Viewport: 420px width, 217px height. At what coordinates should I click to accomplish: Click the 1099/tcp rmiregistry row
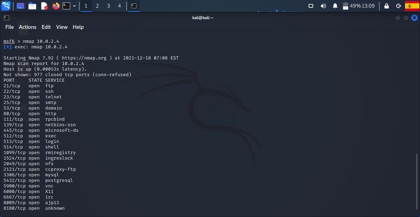click(x=40, y=153)
